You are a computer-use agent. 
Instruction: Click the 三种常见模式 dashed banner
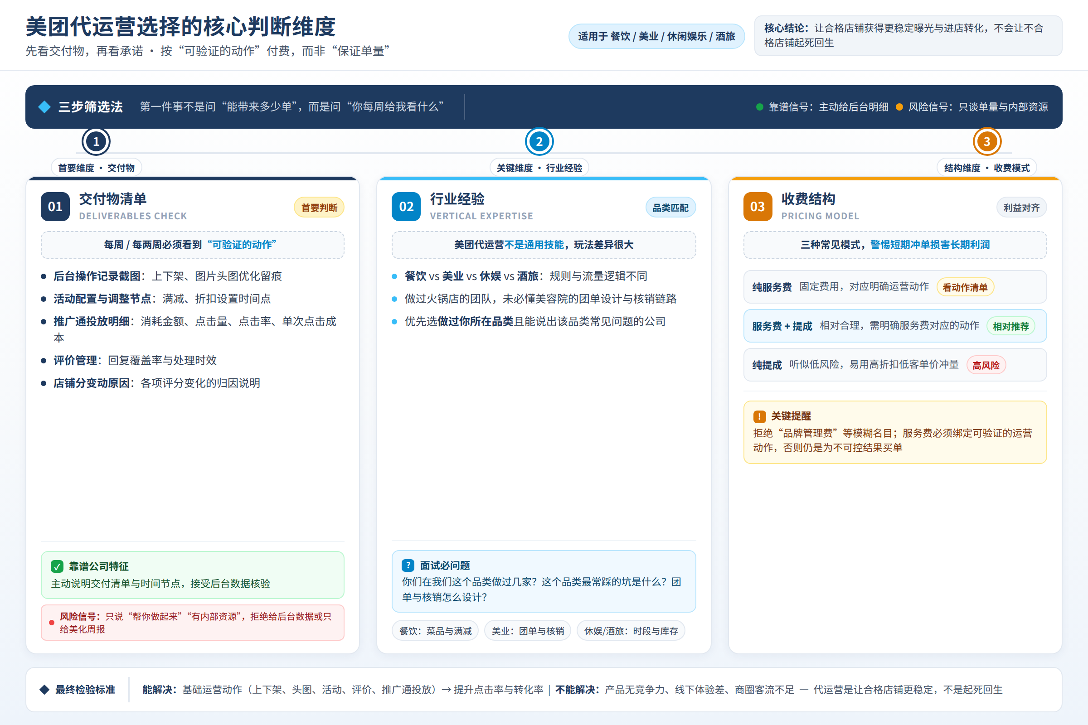pyautogui.click(x=895, y=245)
